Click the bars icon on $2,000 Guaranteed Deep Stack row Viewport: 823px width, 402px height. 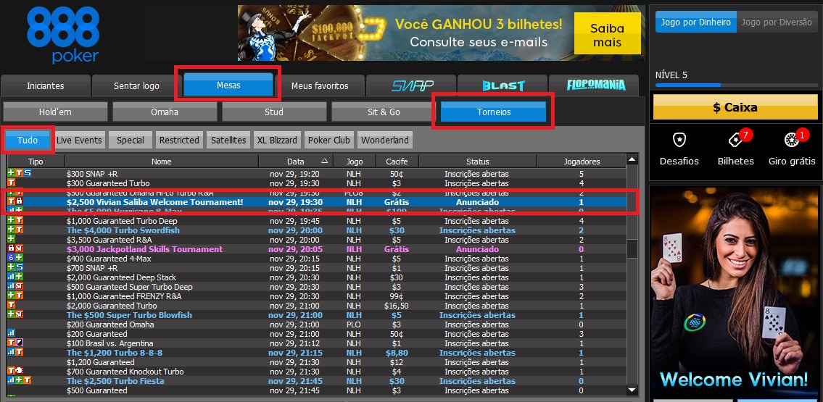[x=11, y=277]
